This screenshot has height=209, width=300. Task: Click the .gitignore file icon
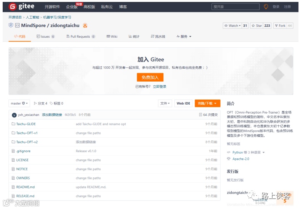(13, 151)
